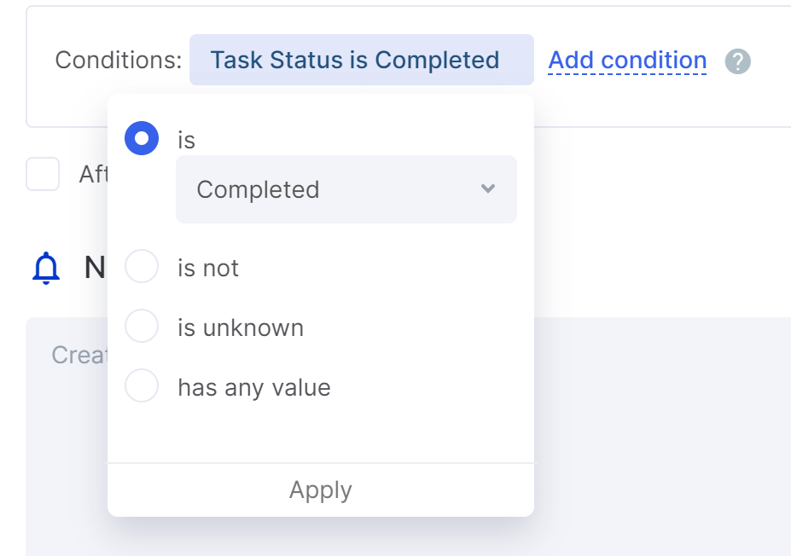This screenshot has height=556, width=791.
Task: Click the "Conditions:" label
Action: pyautogui.click(x=119, y=60)
